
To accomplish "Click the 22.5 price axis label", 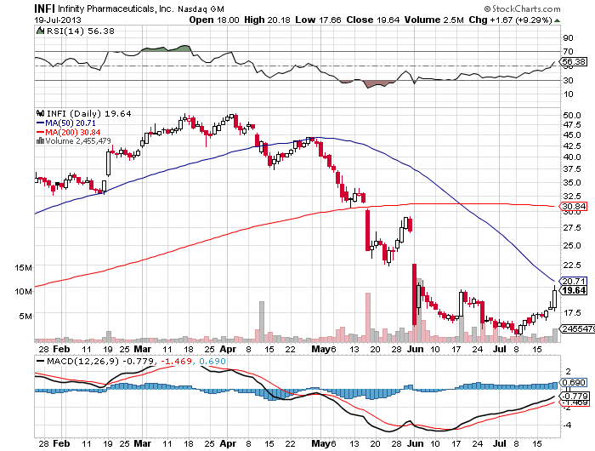I will [x=572, y=265].
